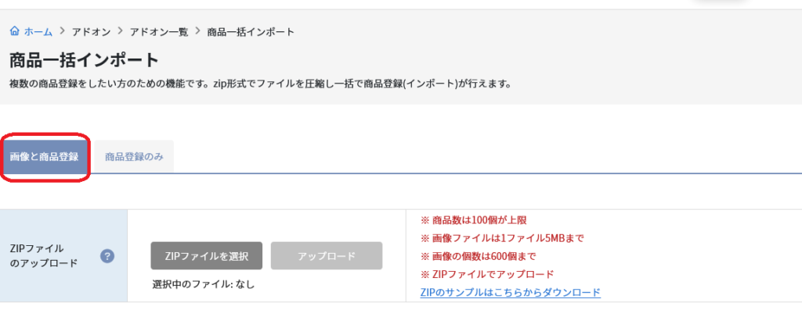Switch to the 商品登録のみ tab

pyautogui.click(x=134, y=157)
